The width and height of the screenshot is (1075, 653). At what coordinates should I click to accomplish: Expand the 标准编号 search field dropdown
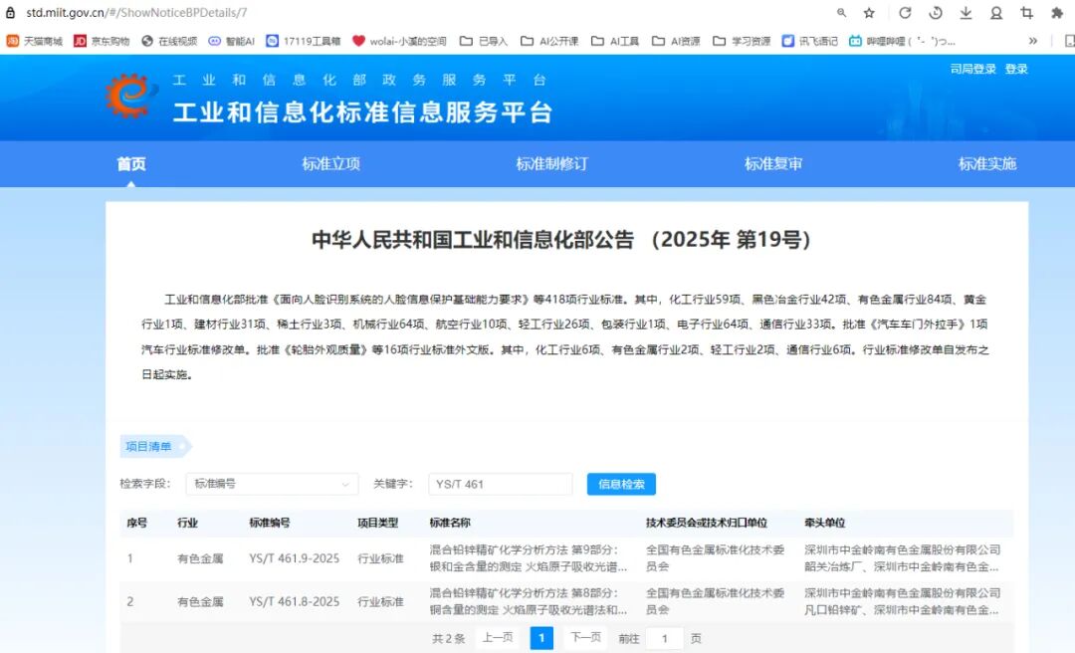[272, 484]
